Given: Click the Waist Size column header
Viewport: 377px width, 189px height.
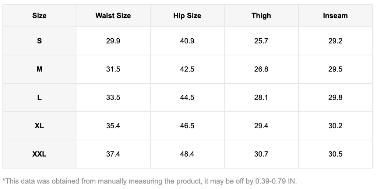Looking at the screenshot, I should click(113, 15).
